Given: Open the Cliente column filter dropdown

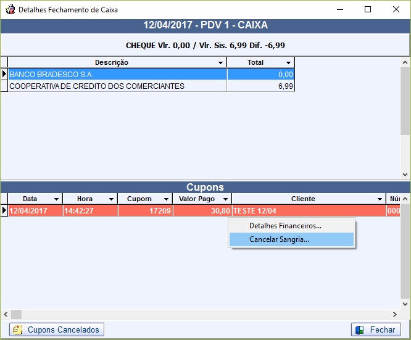Looking at the screenshot, I should (x=379, y=199).
